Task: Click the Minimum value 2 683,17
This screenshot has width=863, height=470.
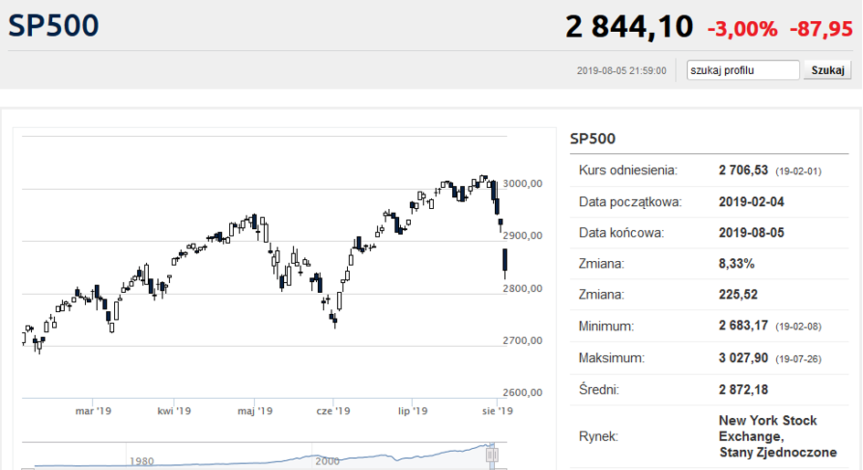Action: tap(746, 326)
